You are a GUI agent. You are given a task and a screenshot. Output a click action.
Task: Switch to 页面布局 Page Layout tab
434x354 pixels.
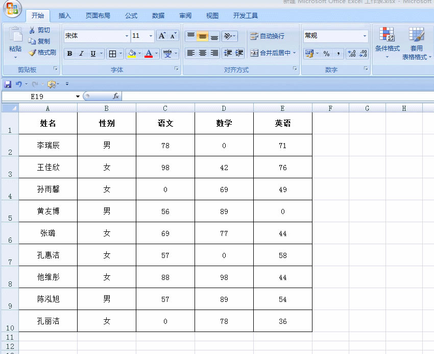point(98,15)
